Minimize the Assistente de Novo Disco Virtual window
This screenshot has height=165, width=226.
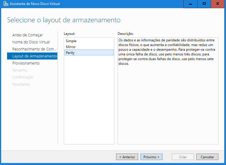[x=191, y=4]
